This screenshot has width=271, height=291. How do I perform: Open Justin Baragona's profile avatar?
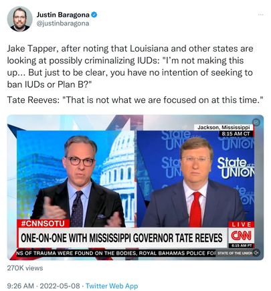pos(20,19)
